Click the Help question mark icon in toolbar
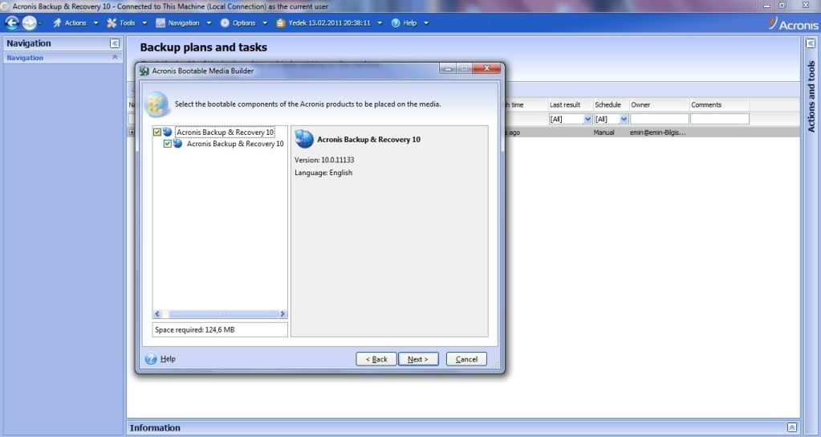This screenshot has height=437, width=821. click(x=396, y=23)
